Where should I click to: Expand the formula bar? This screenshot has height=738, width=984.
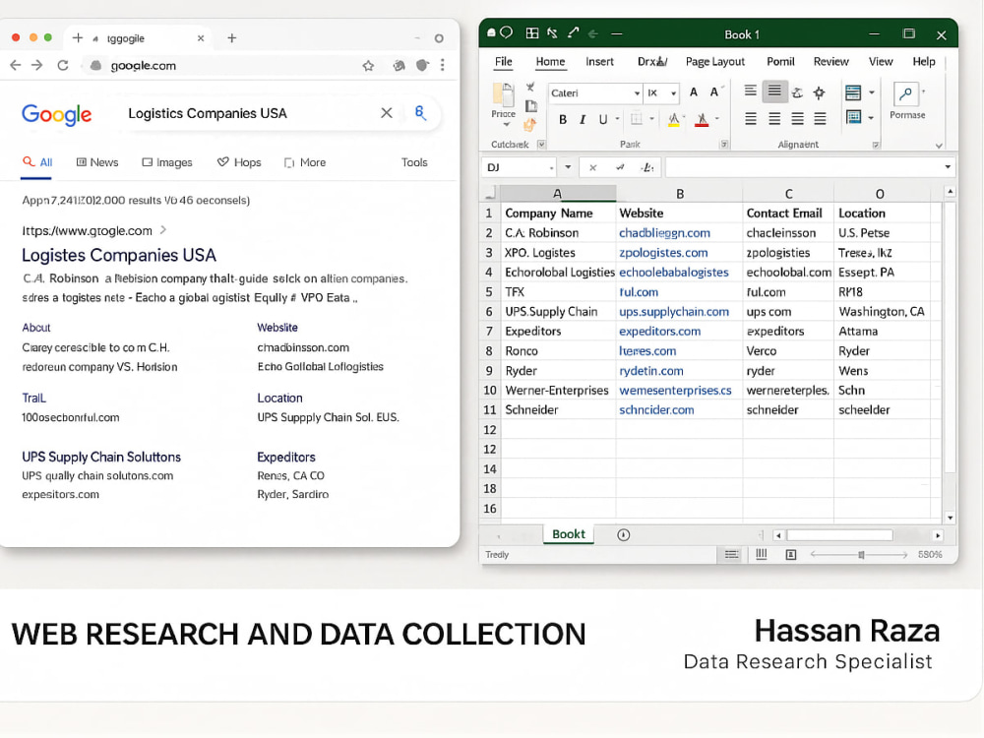click(x=948, y=167)
